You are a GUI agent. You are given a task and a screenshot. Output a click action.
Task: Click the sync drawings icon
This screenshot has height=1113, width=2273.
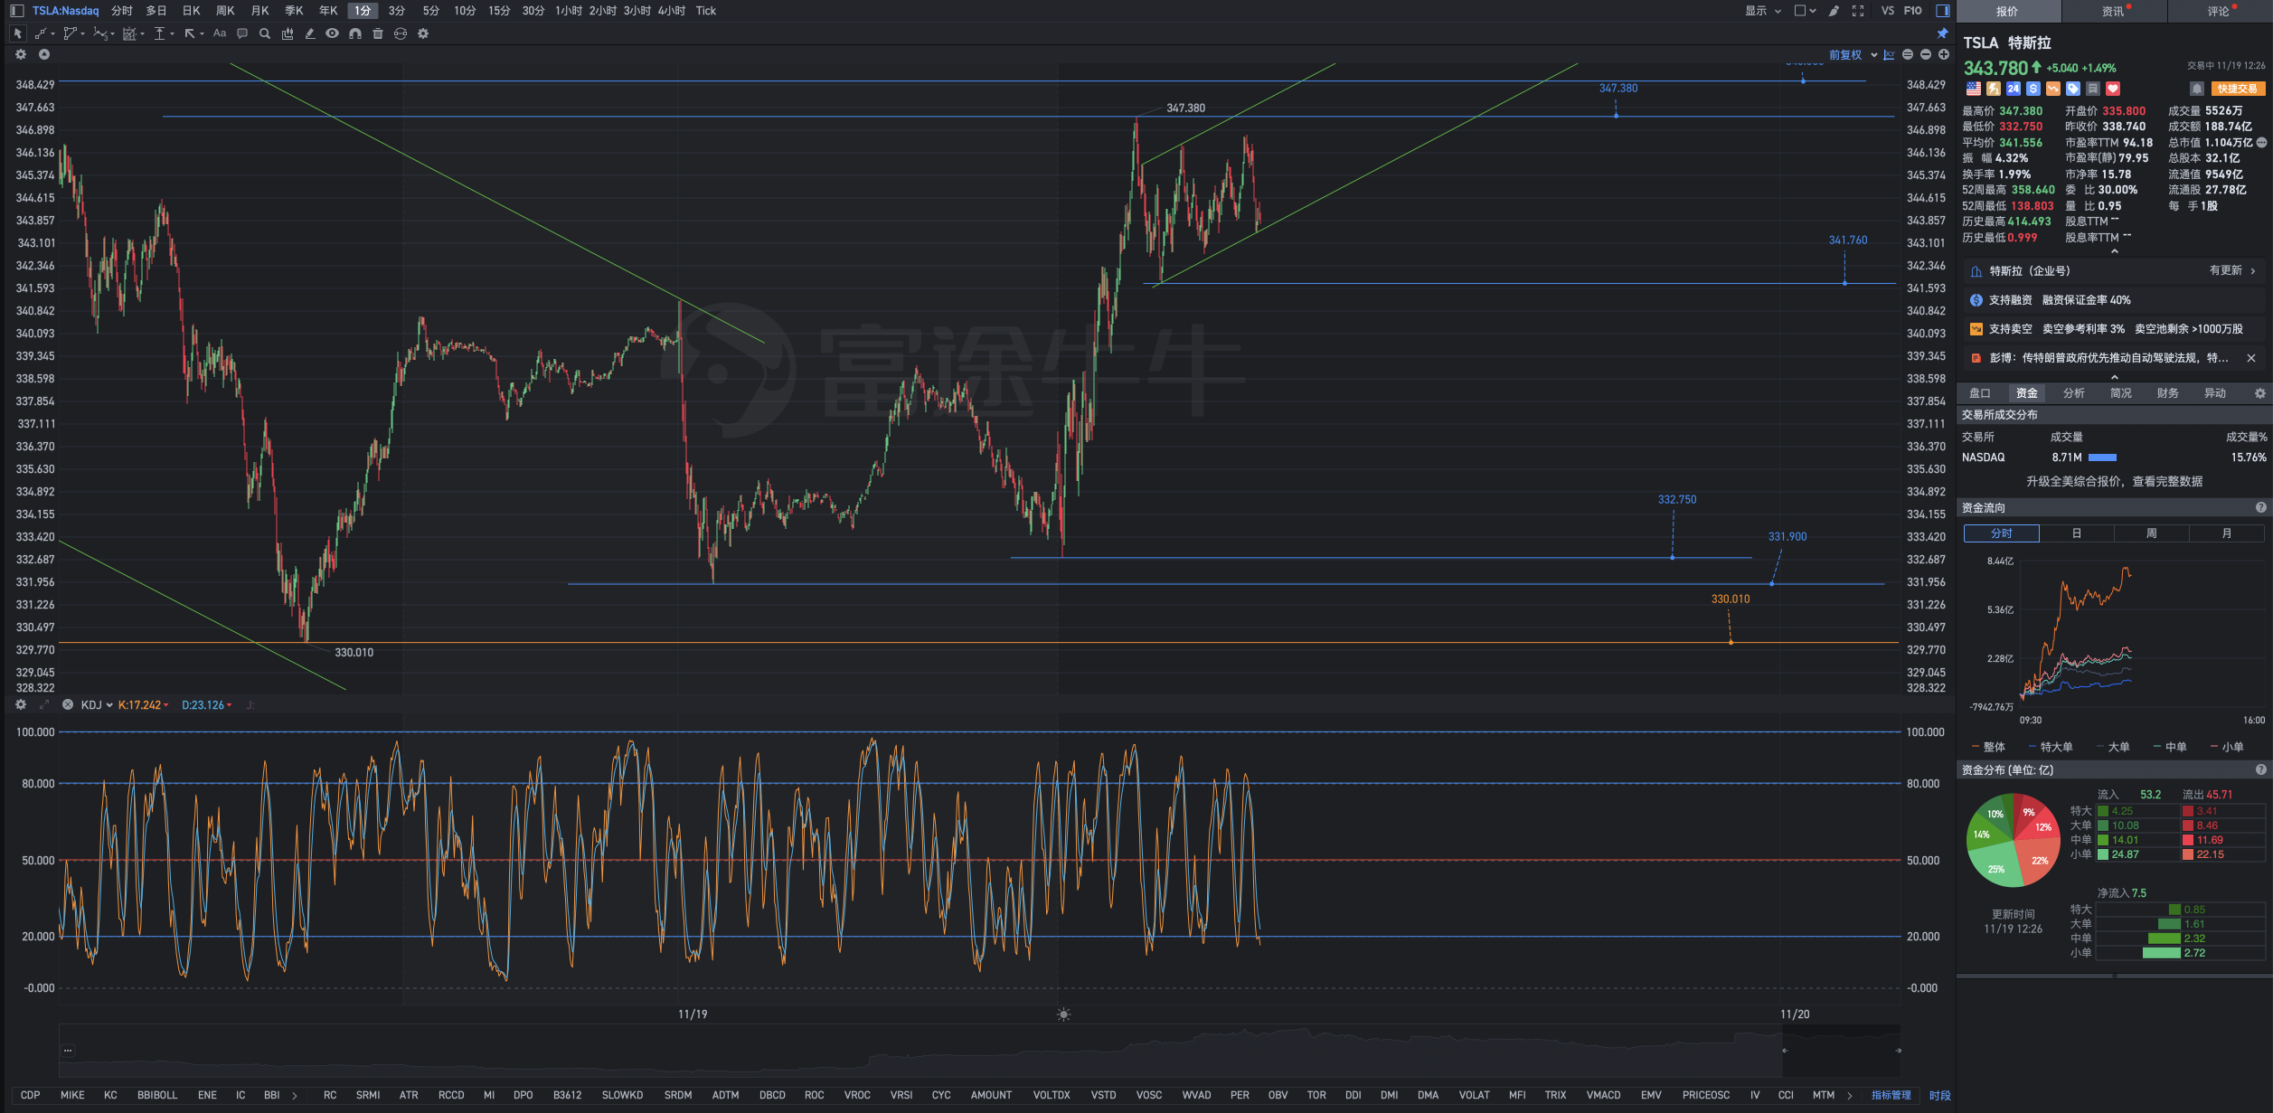point(401,33)
